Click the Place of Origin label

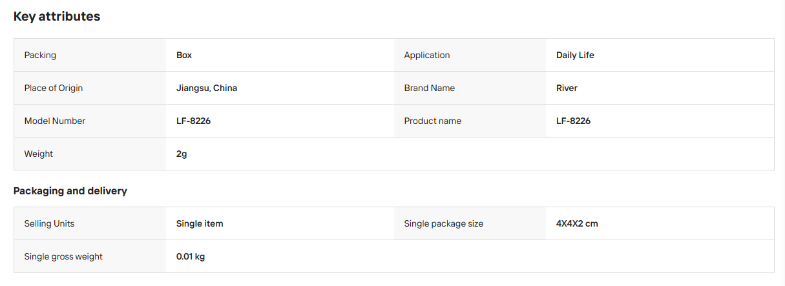coord(54,88)
